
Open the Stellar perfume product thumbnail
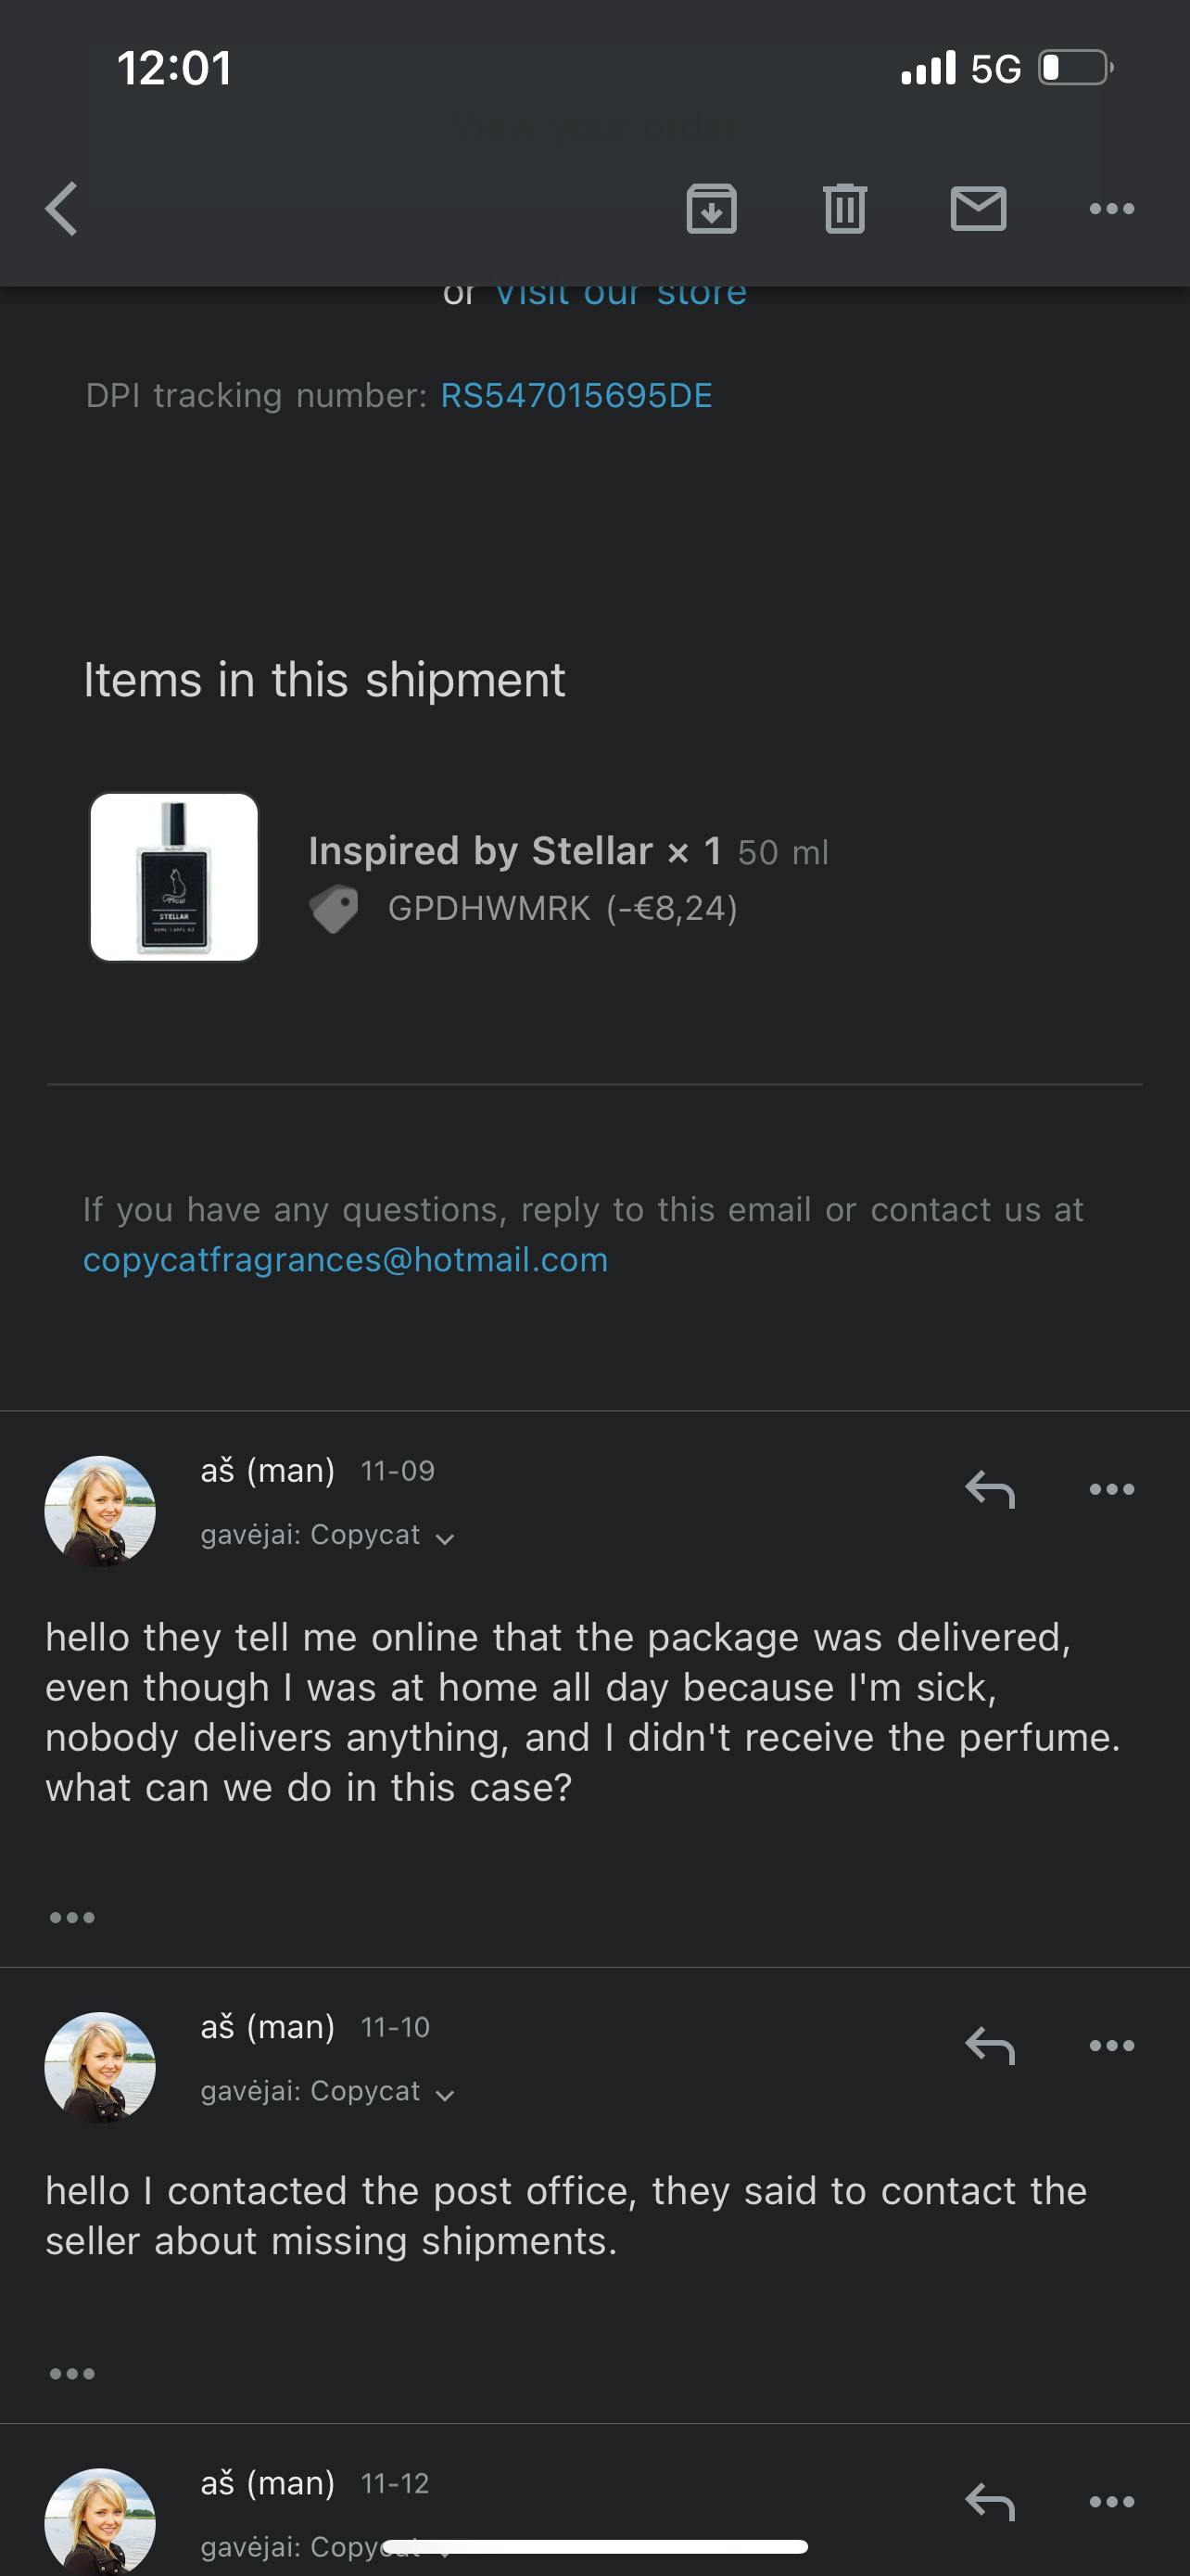tap(175, 877)
